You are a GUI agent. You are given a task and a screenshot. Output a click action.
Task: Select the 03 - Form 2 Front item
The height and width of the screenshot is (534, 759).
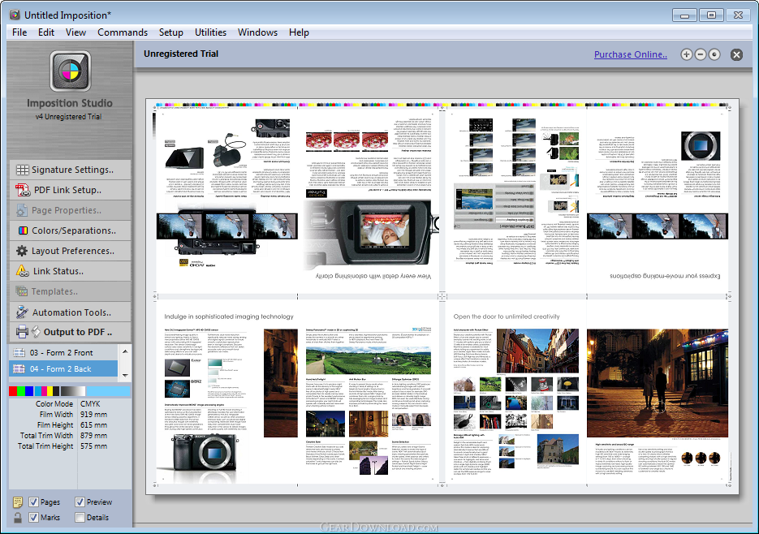62,353
